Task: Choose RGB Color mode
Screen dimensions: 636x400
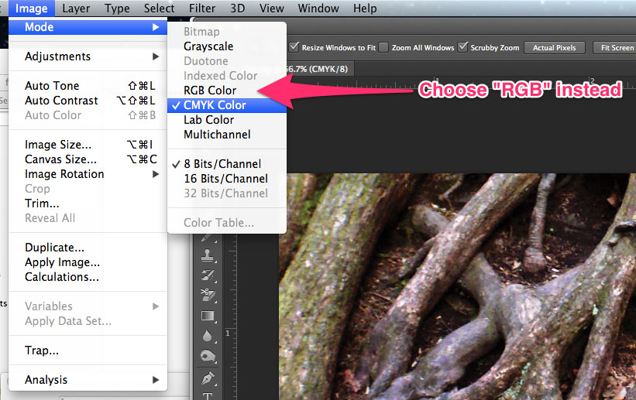Action: [x=227, y=91]
